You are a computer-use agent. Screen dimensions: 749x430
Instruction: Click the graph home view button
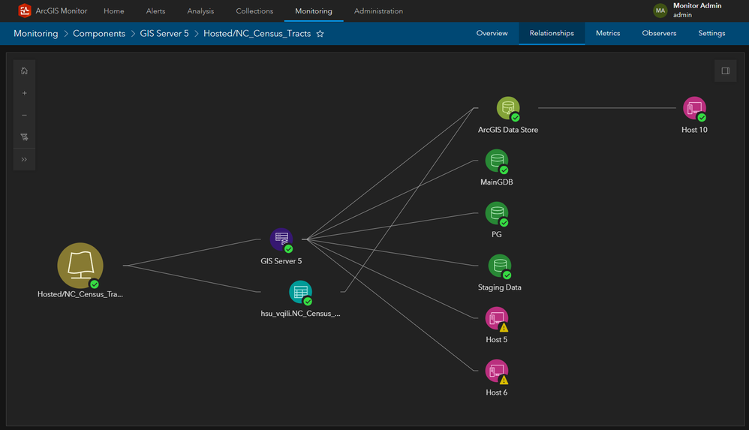coord(24,71)
